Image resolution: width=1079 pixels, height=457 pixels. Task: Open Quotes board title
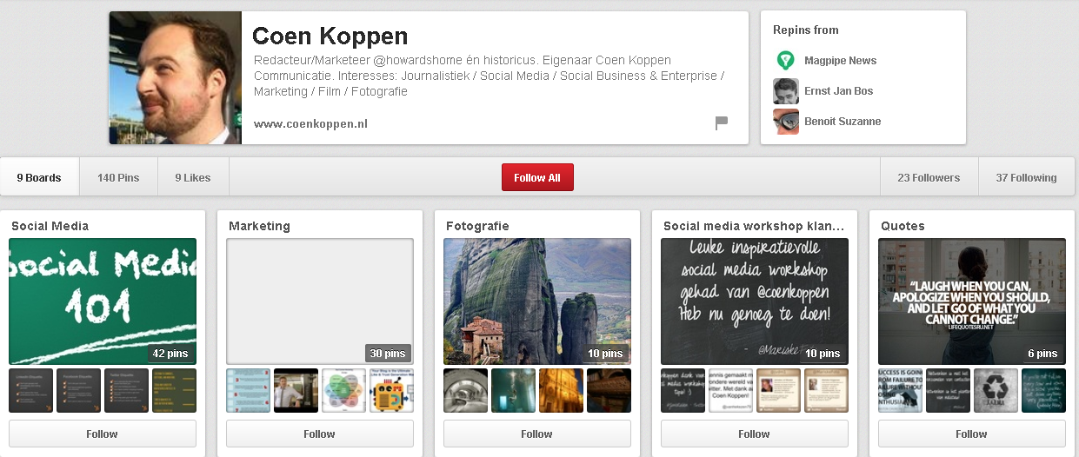pos(902,226)
